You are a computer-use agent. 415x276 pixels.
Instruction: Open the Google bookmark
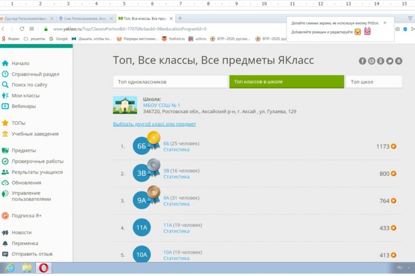(x=59, y=39)
